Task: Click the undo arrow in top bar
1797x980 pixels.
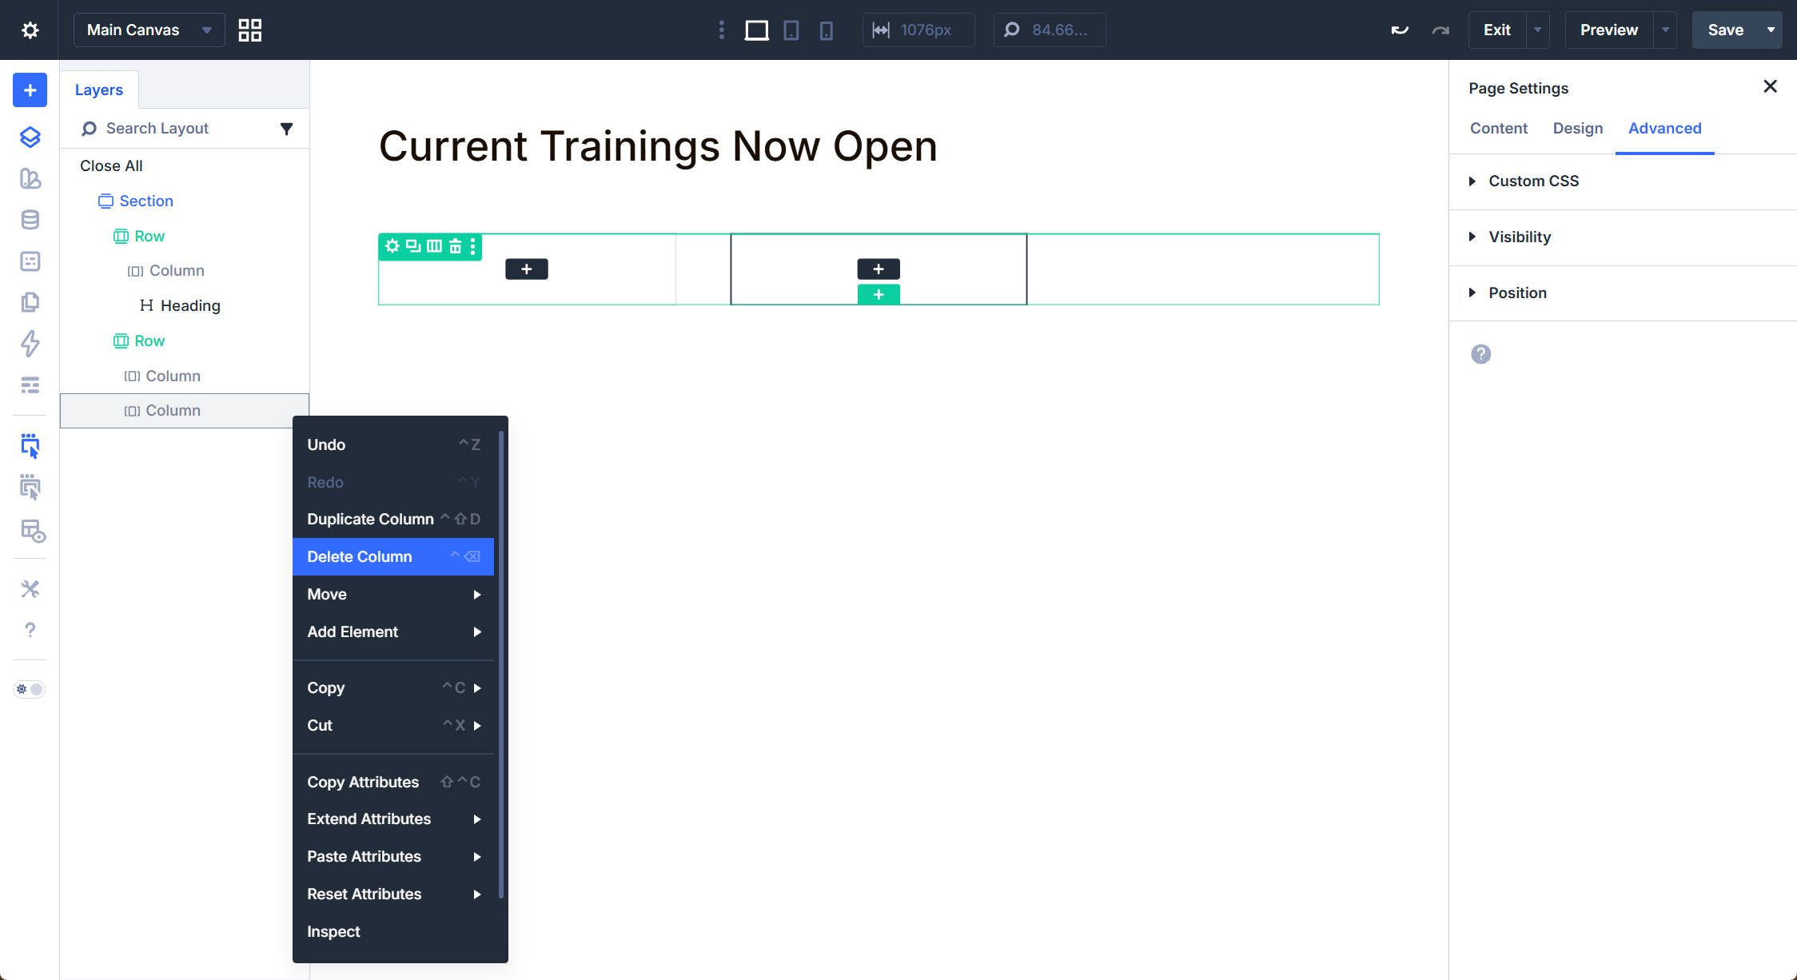Action: tap(1399, 30)
